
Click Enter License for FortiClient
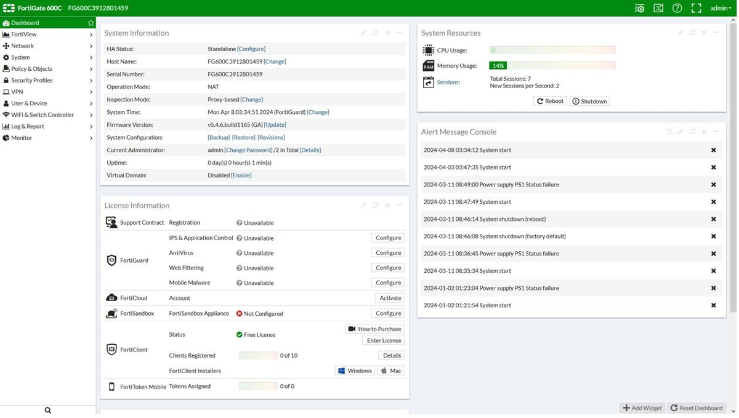[384, 340]
